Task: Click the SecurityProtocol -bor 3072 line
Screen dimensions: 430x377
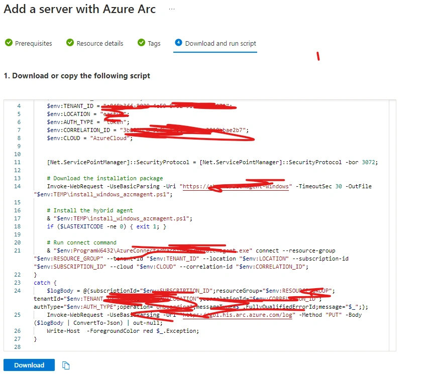Action: pos(212,162)
